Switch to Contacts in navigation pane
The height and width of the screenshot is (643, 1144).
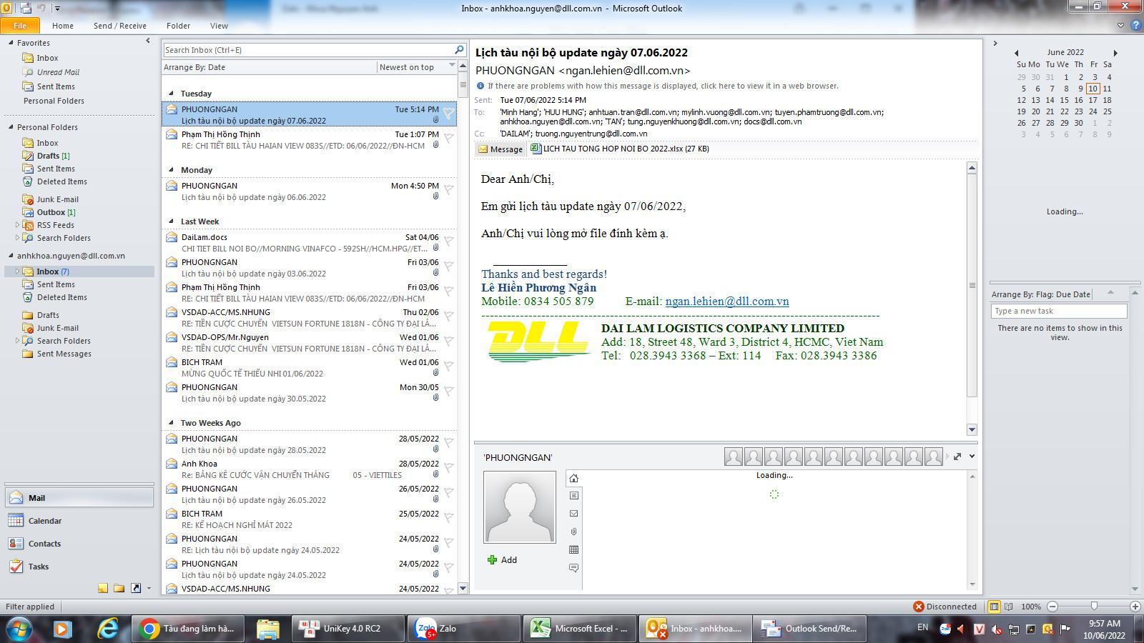click(80, 544)
